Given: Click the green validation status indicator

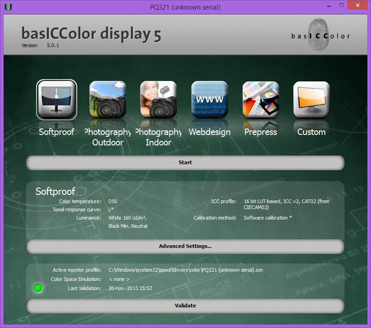Looking at the screenshot, I should click(38, 288).
